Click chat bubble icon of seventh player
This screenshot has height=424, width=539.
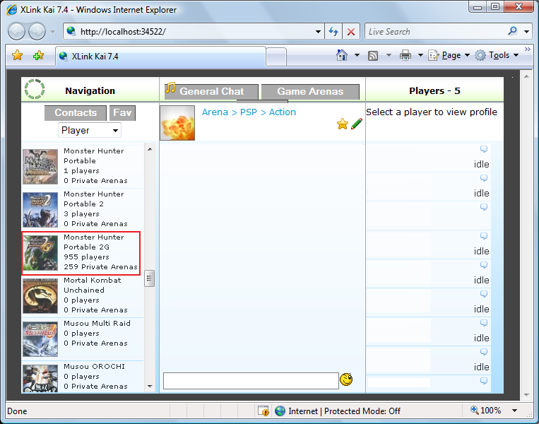point(484,322)
